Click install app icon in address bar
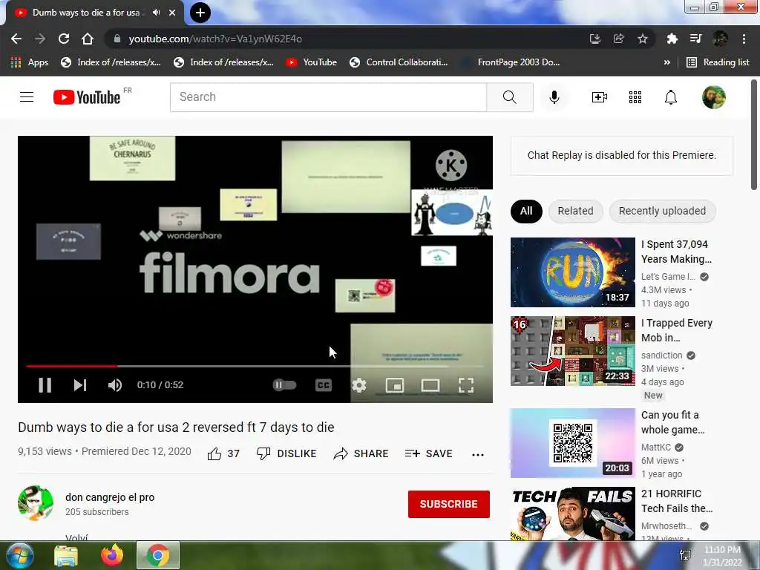Image resolution: width=760 pixels, height=570 pixels. 594,39
